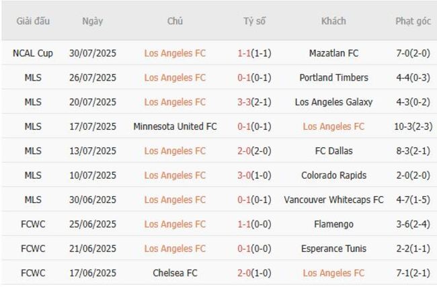
Task: Click the Flamengo team link
Action: coord(333,224)
